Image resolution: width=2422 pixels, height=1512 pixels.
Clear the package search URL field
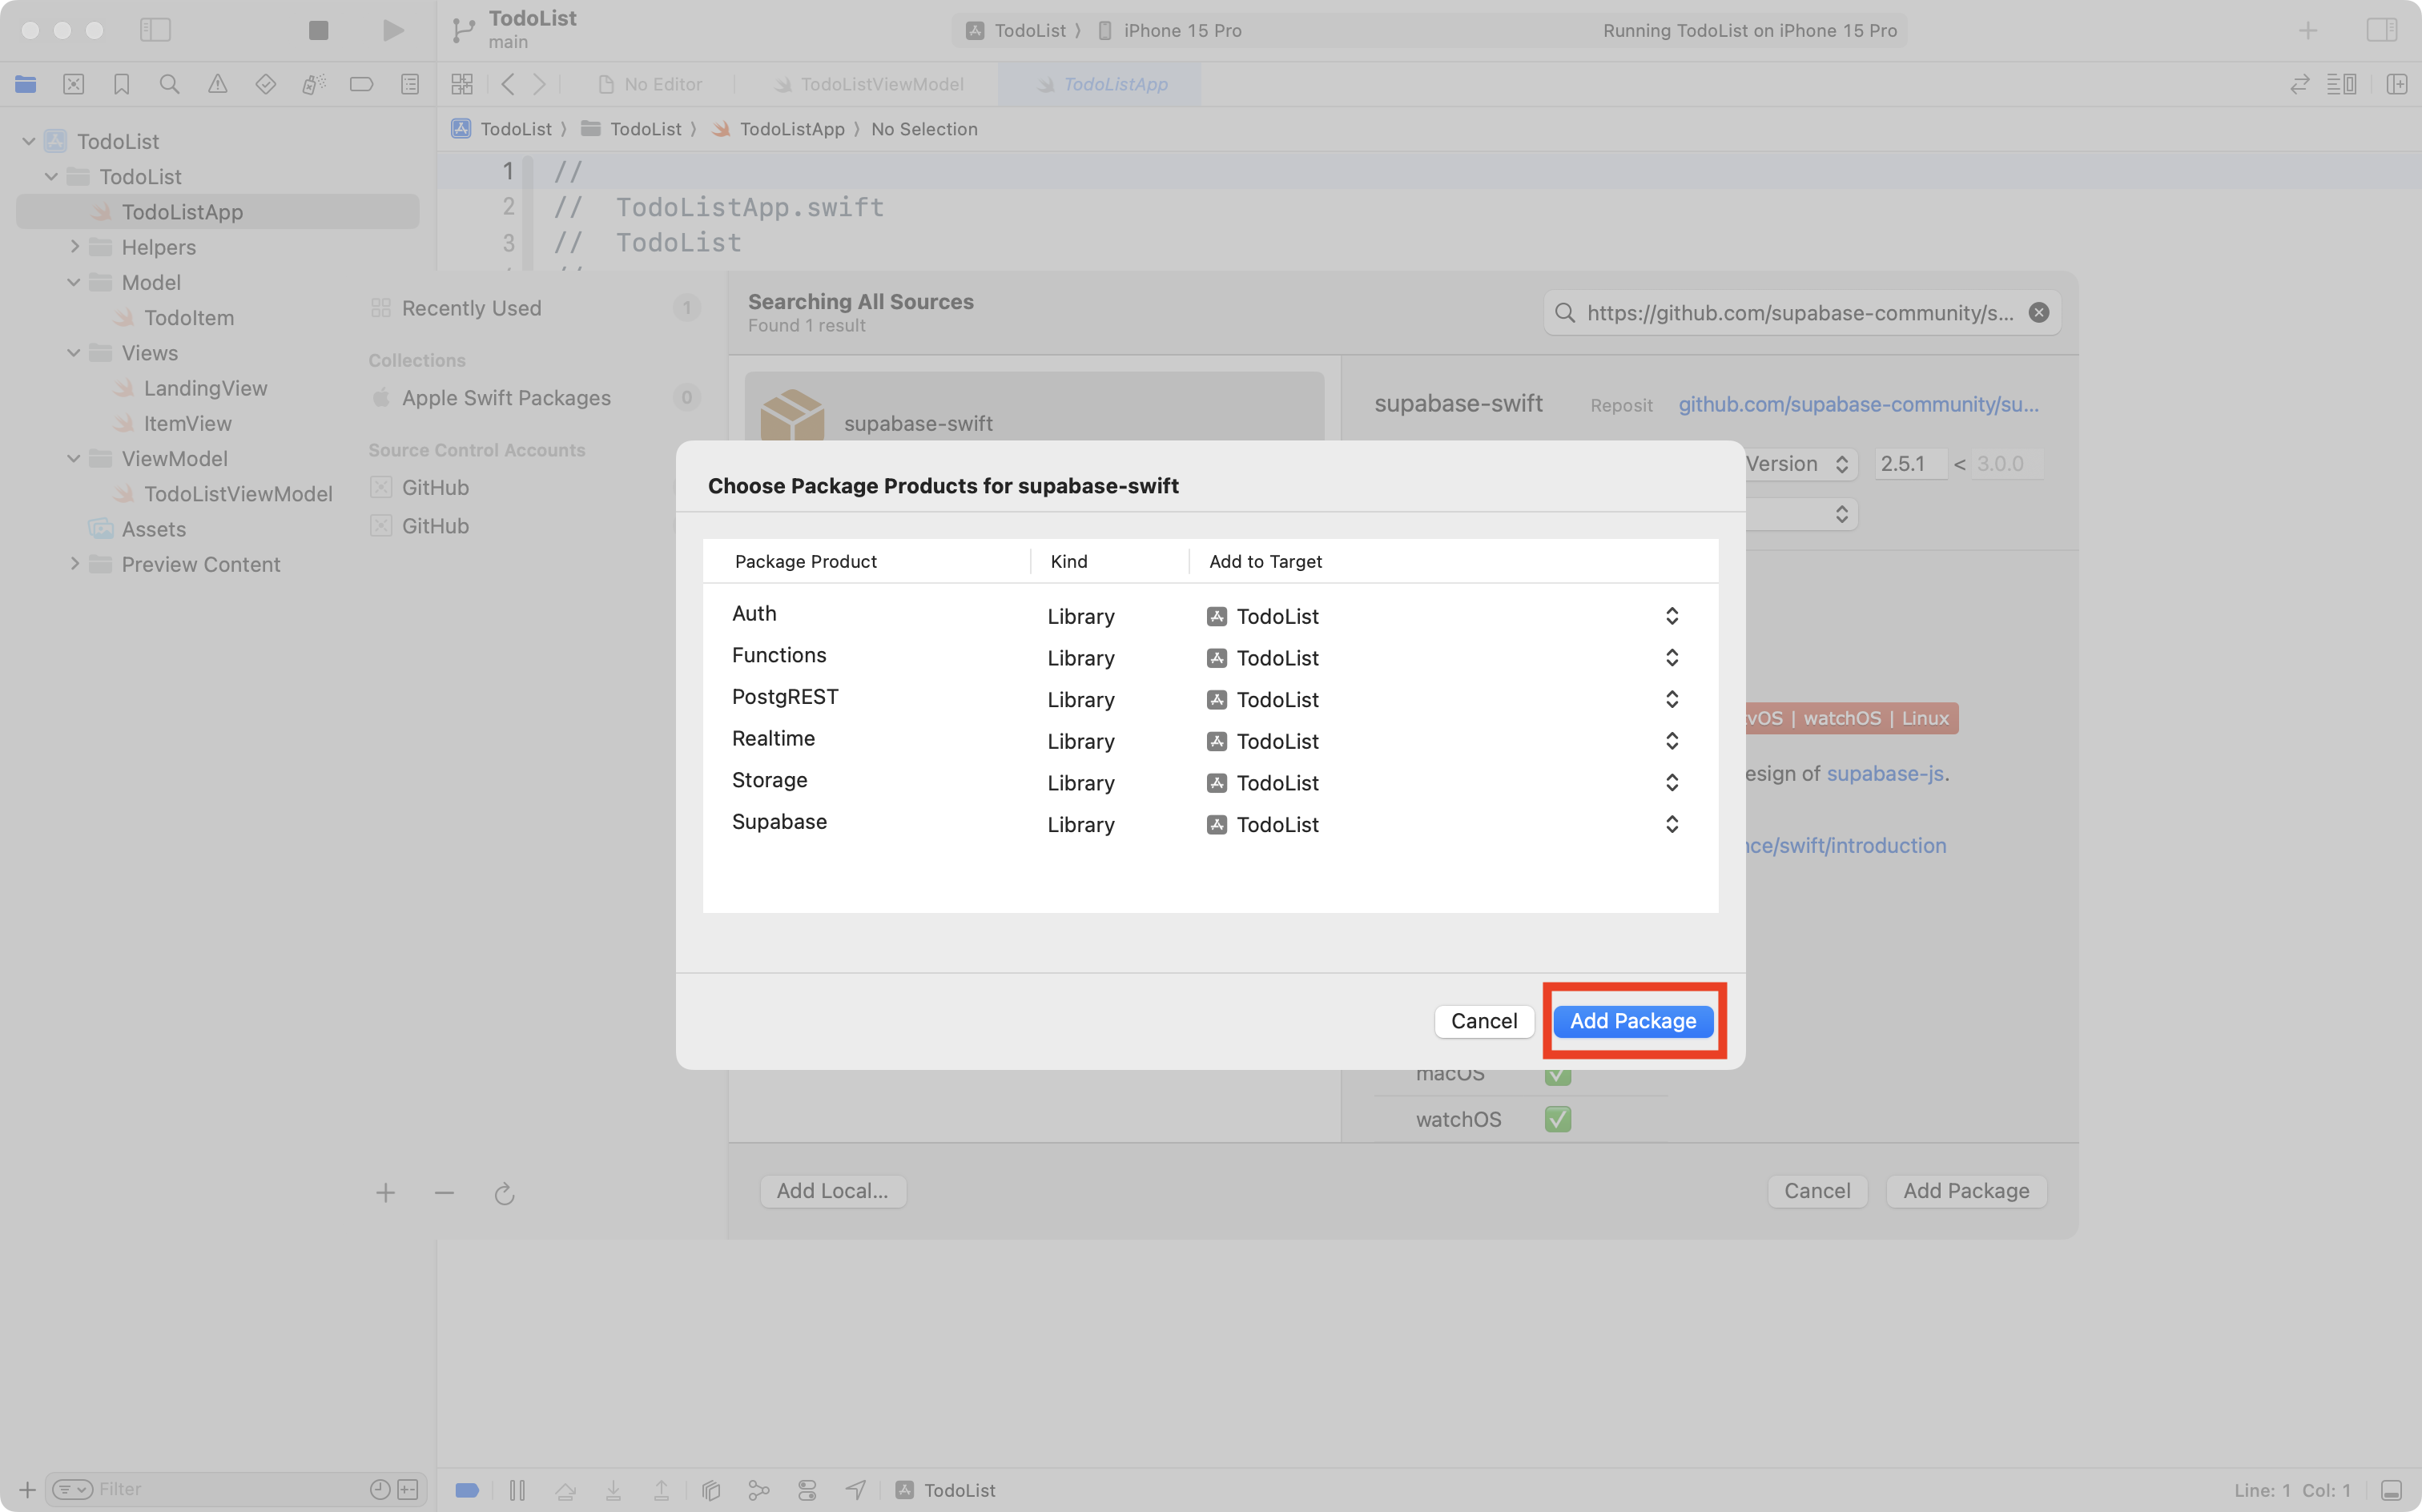click(2038, 313)
